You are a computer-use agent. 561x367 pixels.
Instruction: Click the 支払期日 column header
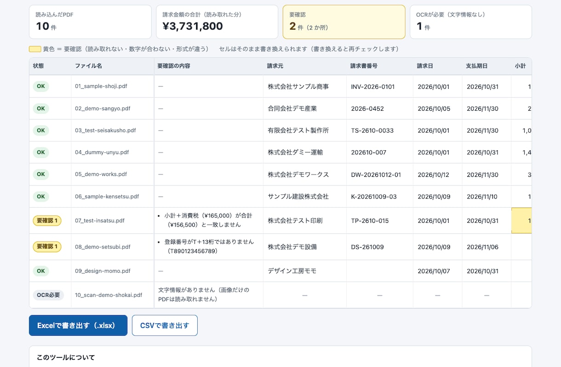click(487, 66)
